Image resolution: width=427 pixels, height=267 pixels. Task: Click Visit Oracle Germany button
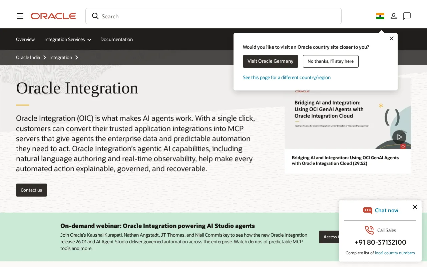(x=271, y=61)
